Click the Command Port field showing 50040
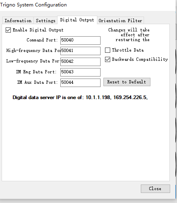The width and height of the screenshot is (177, 203). pos(80,40)
